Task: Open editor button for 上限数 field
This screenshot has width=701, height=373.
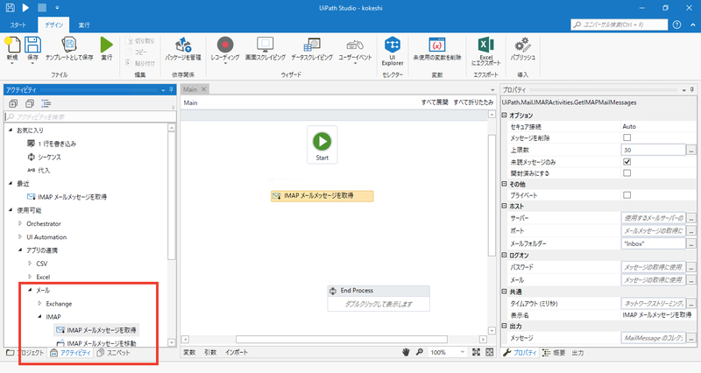Action: (690, 150)
